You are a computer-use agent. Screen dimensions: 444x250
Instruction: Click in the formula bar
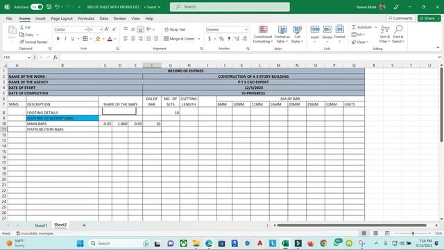pos(249,57)
